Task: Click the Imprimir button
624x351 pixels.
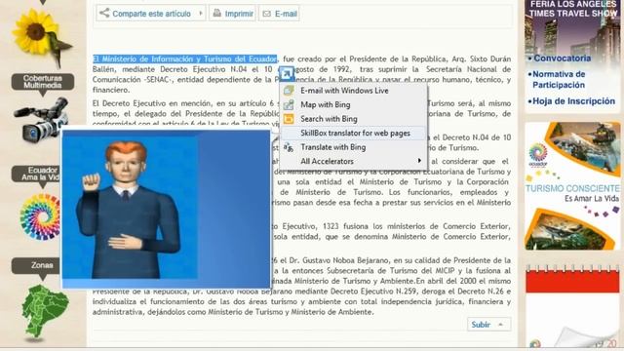Action: click(232, 14)
